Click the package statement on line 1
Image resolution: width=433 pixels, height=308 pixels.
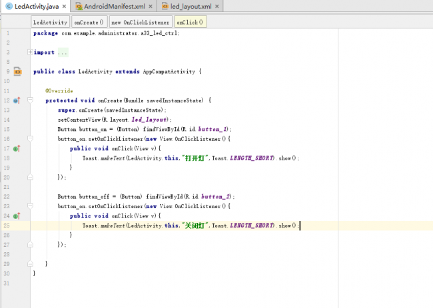click(107, 33)
